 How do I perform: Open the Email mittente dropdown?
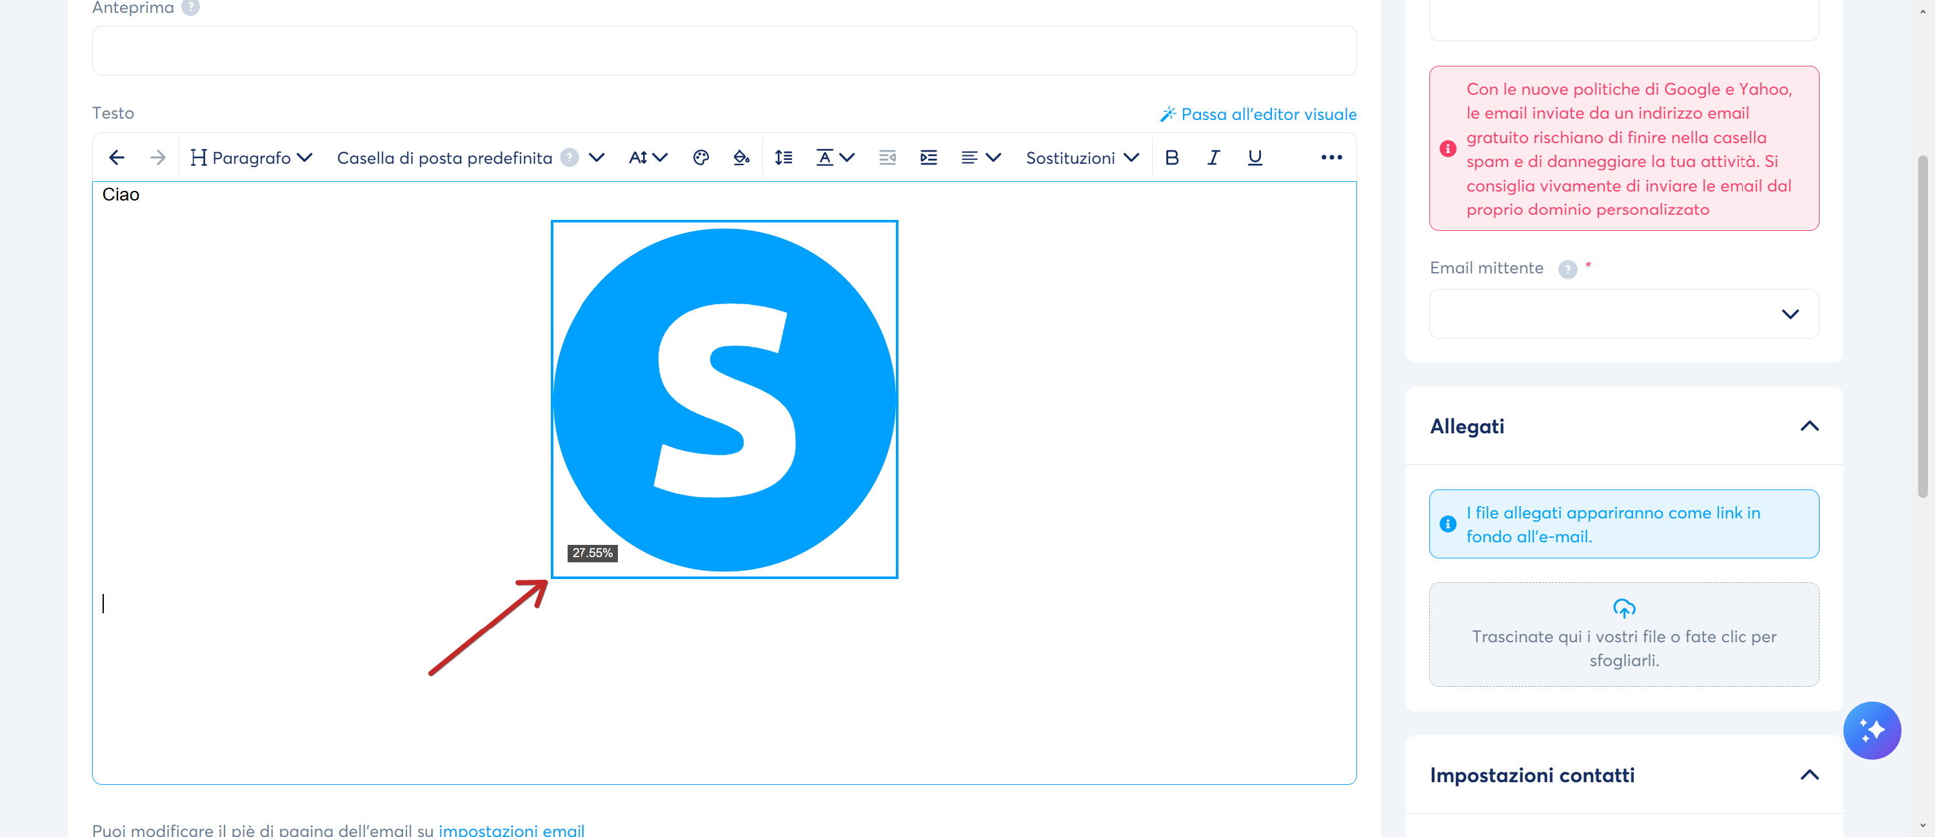(x=1624, y=314)
